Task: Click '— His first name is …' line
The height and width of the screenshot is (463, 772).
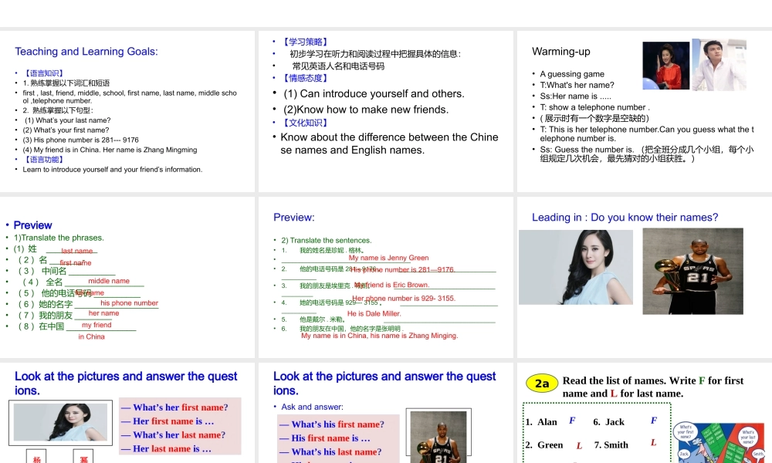Action: [x=324, y=438]
